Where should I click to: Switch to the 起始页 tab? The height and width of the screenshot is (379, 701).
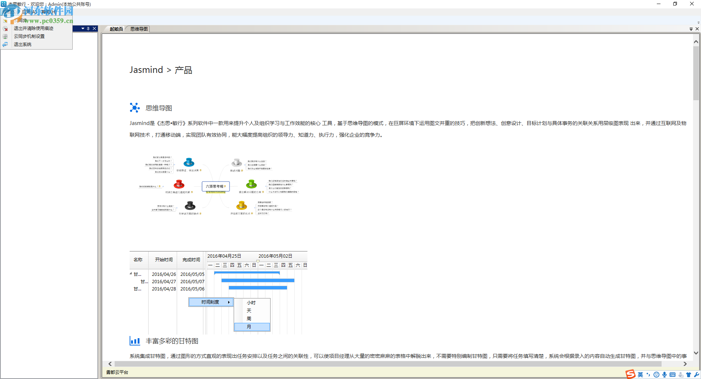tap(116, 29)
